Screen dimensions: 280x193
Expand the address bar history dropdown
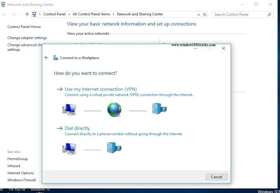[x=199, y=14]
